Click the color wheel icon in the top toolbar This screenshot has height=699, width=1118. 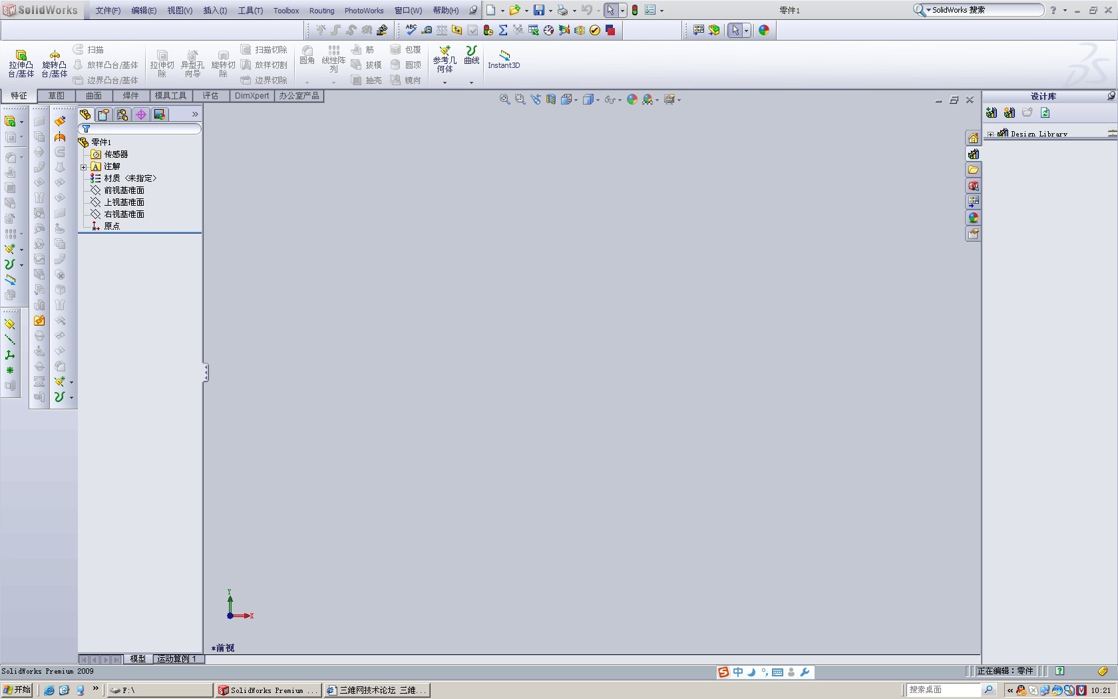pos(764,30)
